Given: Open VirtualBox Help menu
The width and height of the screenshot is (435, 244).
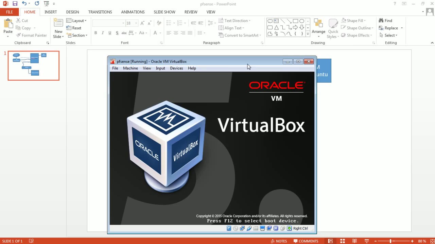Looking at the screenshot, I should [x=192, y=68].
